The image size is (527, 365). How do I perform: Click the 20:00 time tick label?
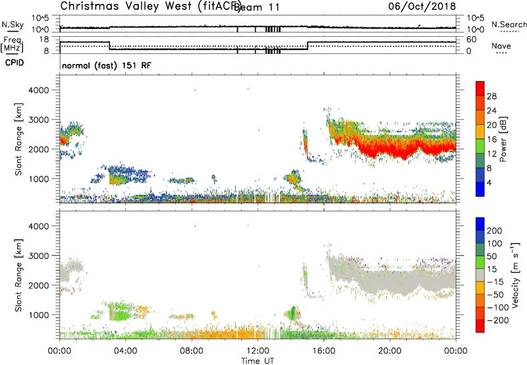(x=389, y=351)
